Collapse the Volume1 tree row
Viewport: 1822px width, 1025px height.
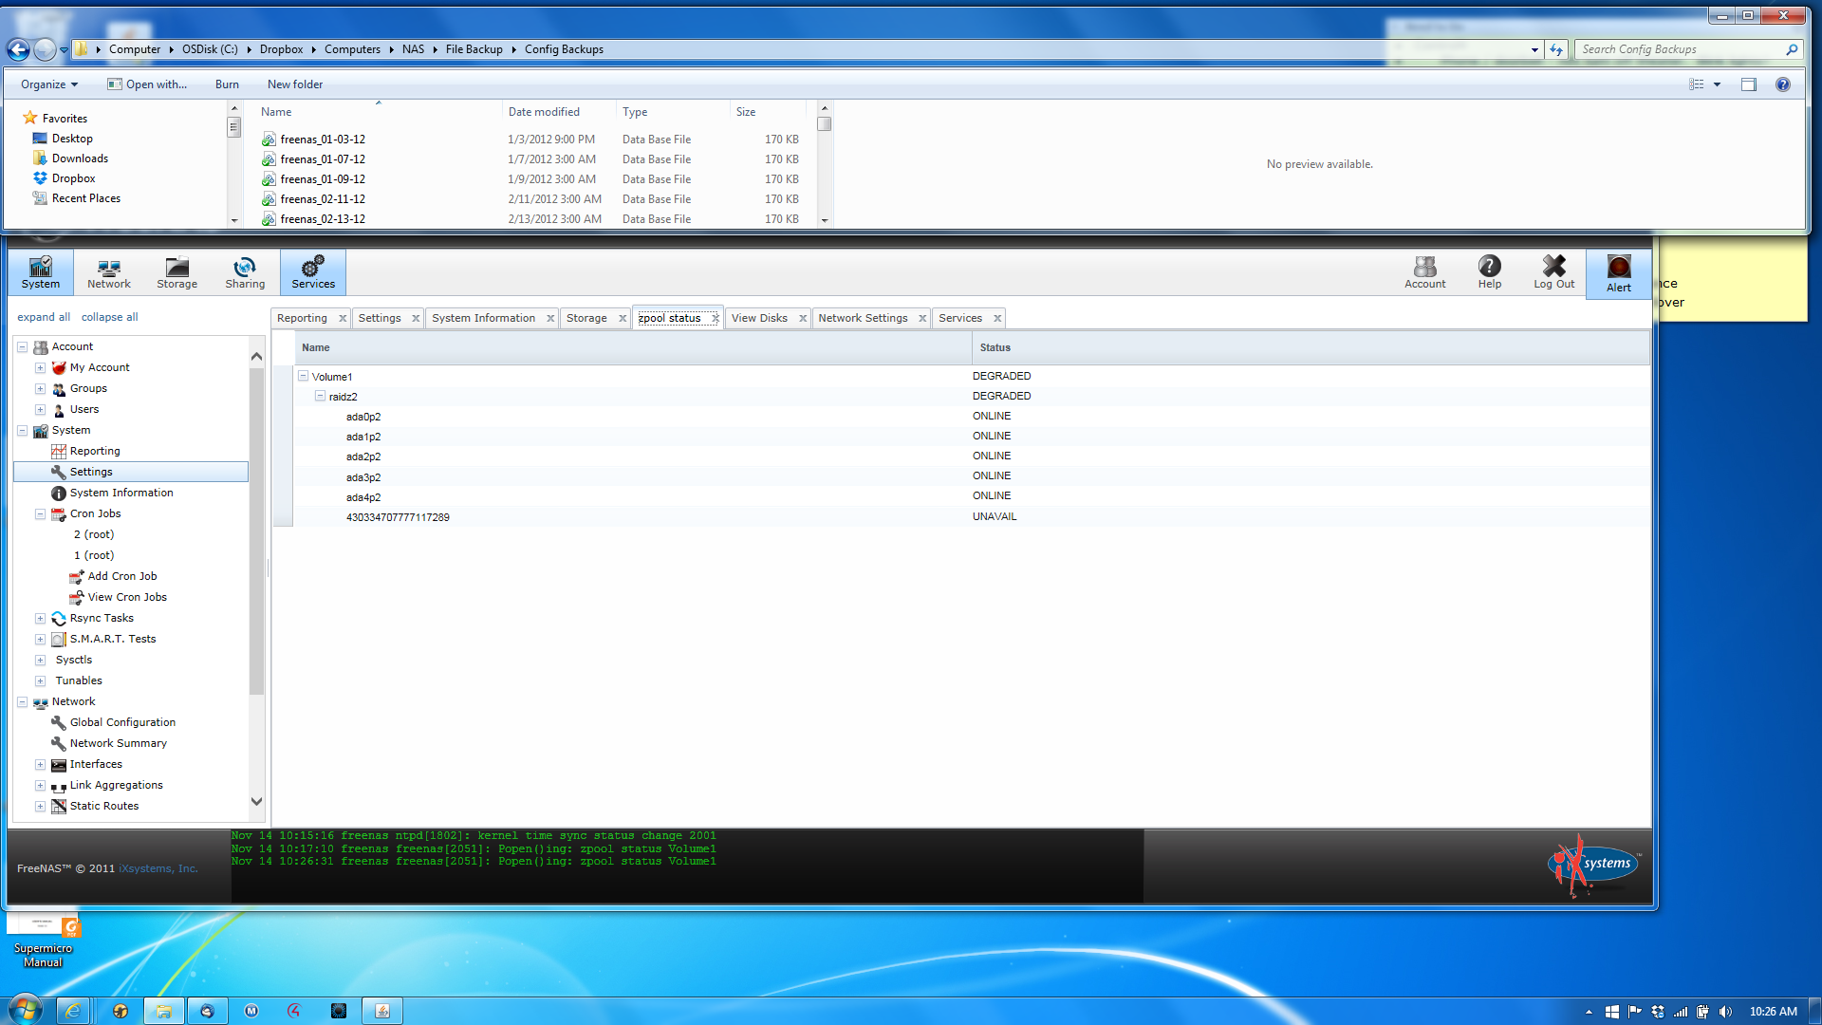coord(304,376)
